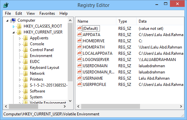This screenshot has height=120, width=187.
Task: Open the View menu
Action: coord(31,13)
